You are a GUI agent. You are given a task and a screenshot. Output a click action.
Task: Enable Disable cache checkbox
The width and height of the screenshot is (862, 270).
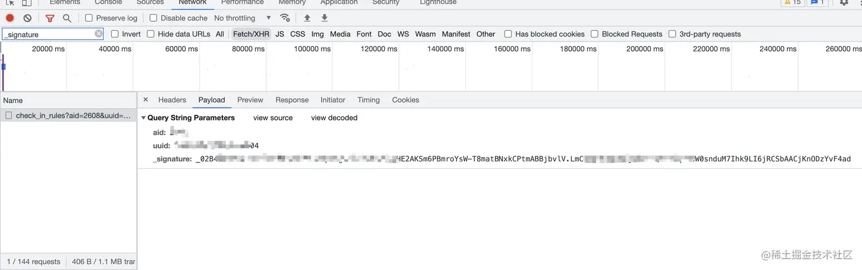click(153, 18)
